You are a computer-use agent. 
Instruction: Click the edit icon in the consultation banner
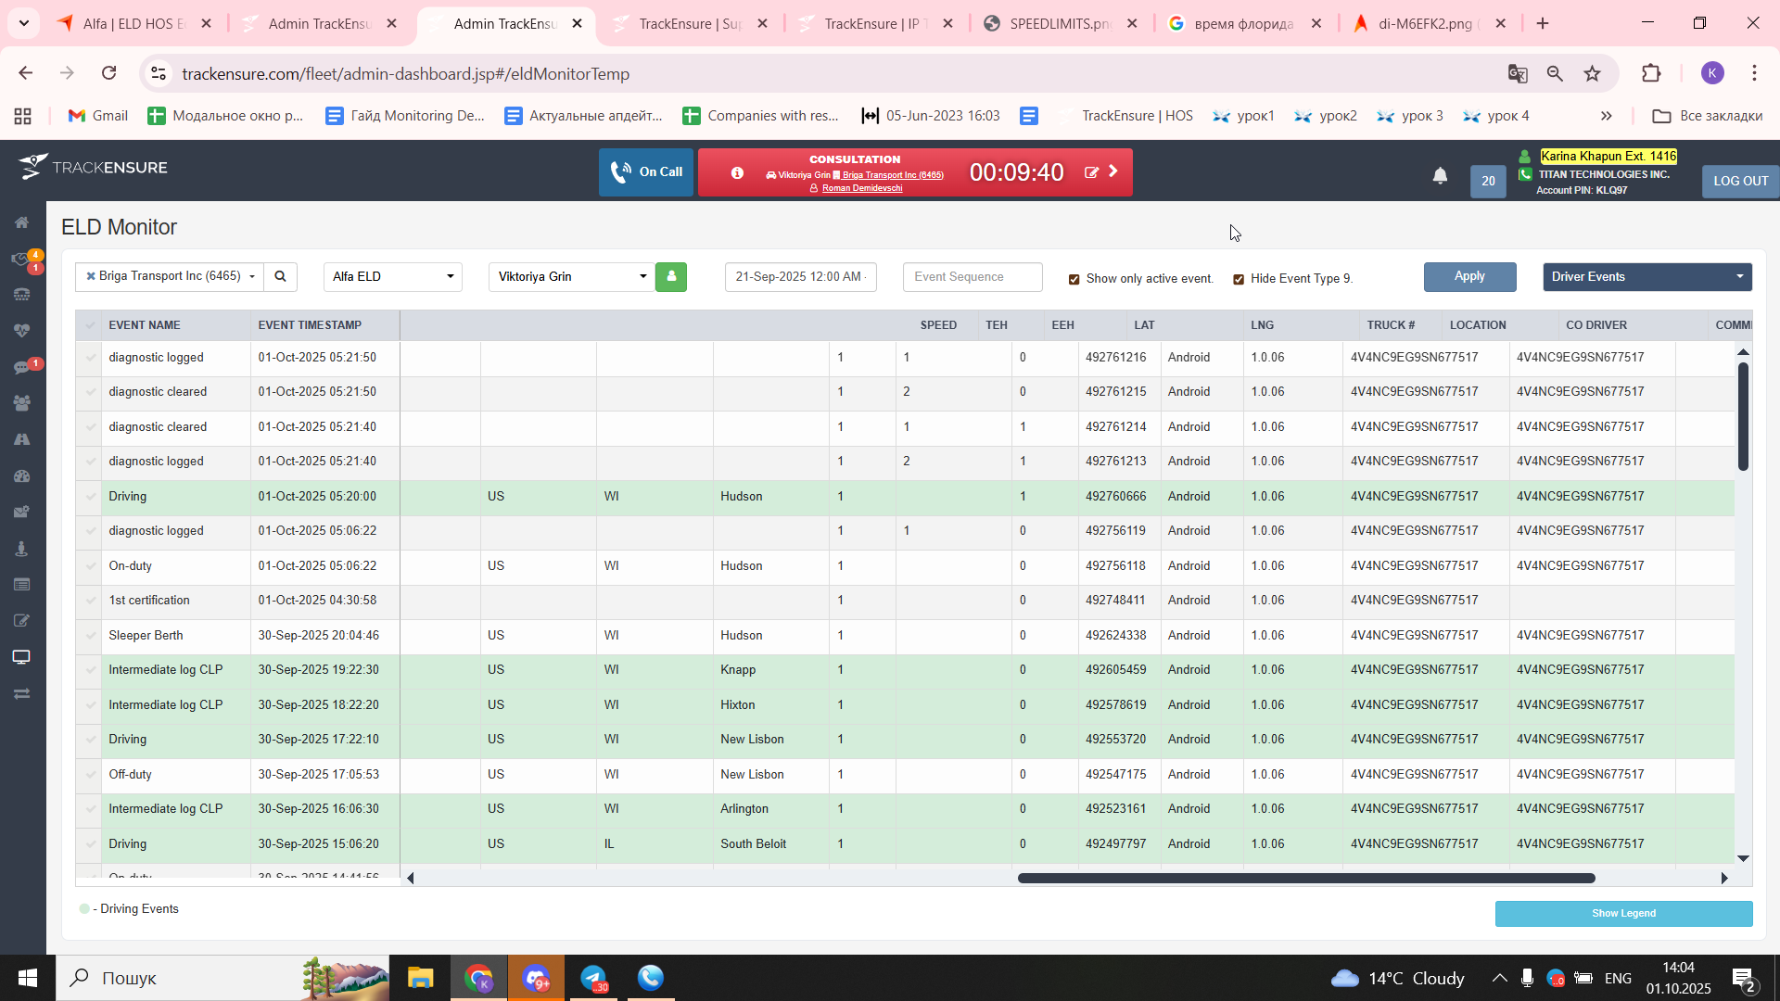(1091, 172)
